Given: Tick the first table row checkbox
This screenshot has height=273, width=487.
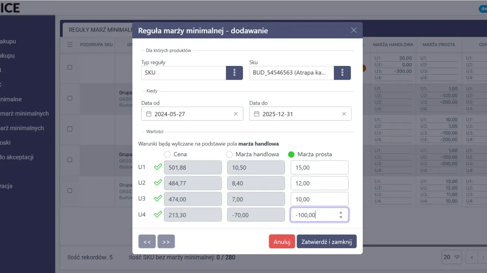Looking at the screenshot, I should click(x=70, y=67).
